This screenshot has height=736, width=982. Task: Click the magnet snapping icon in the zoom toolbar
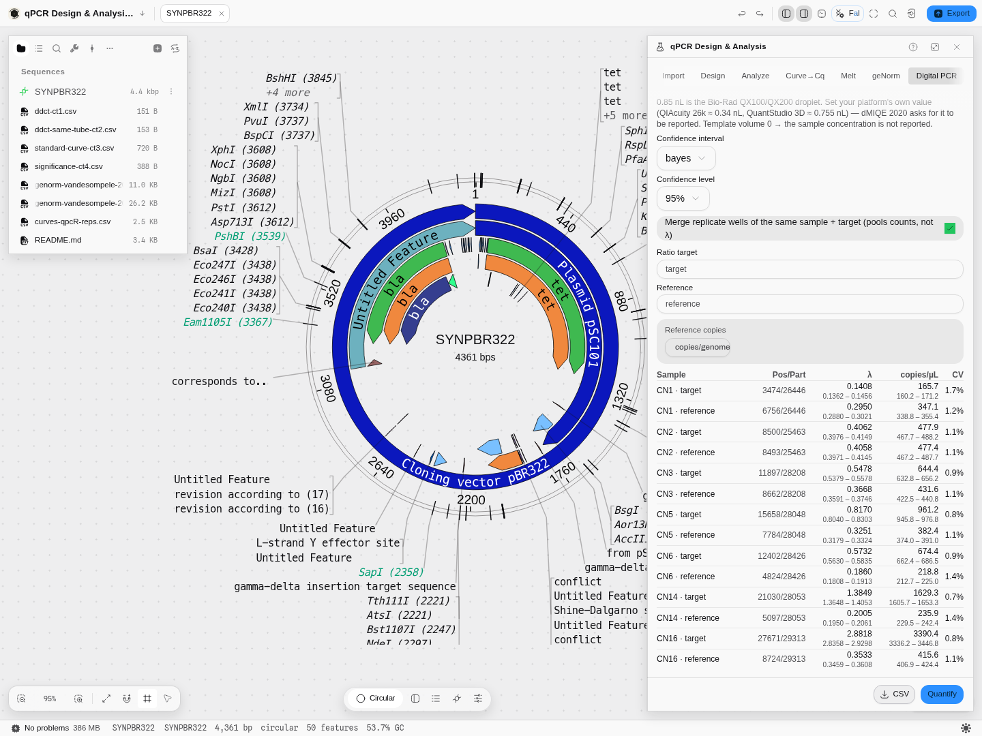127,699
